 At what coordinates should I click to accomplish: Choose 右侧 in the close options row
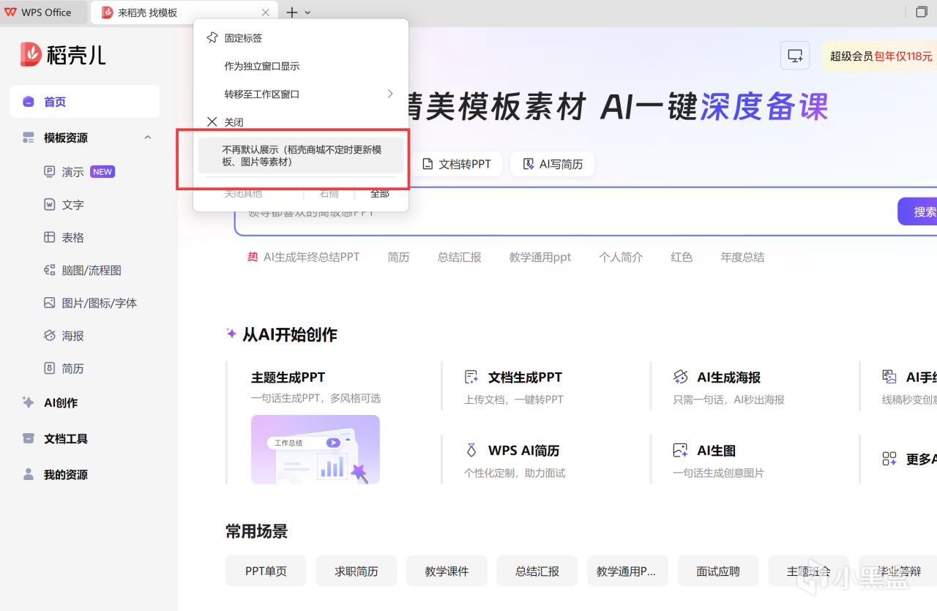coord(329,193)
